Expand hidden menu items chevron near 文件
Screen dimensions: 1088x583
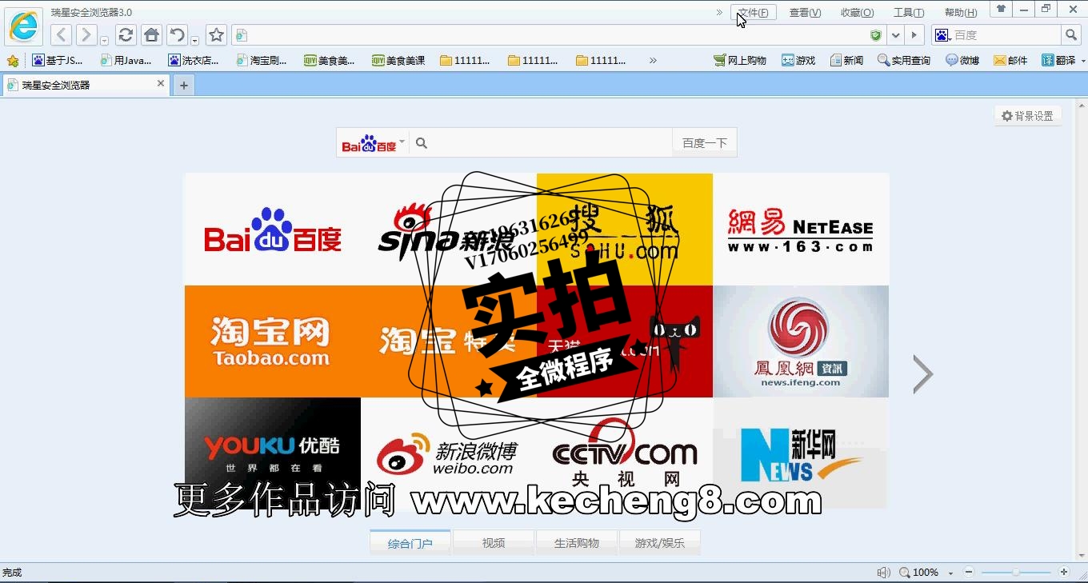(x=719, y=13)
